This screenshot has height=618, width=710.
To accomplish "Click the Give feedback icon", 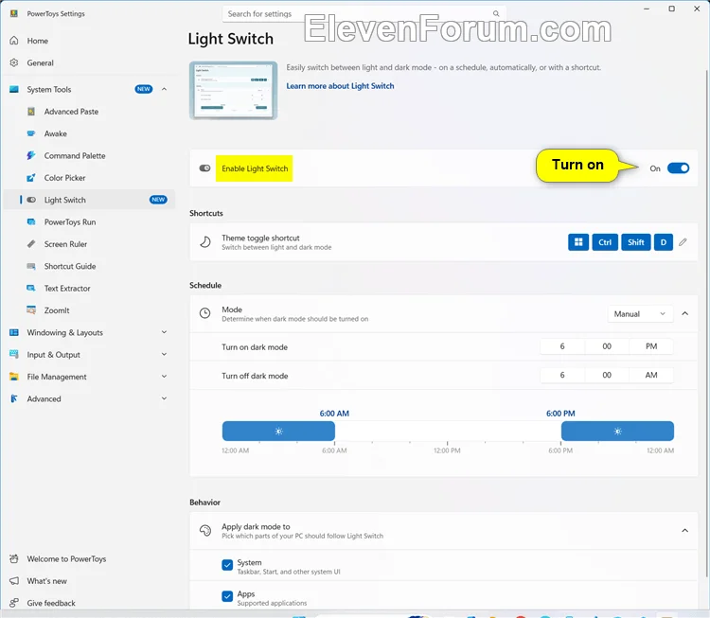I will point(14,603).
